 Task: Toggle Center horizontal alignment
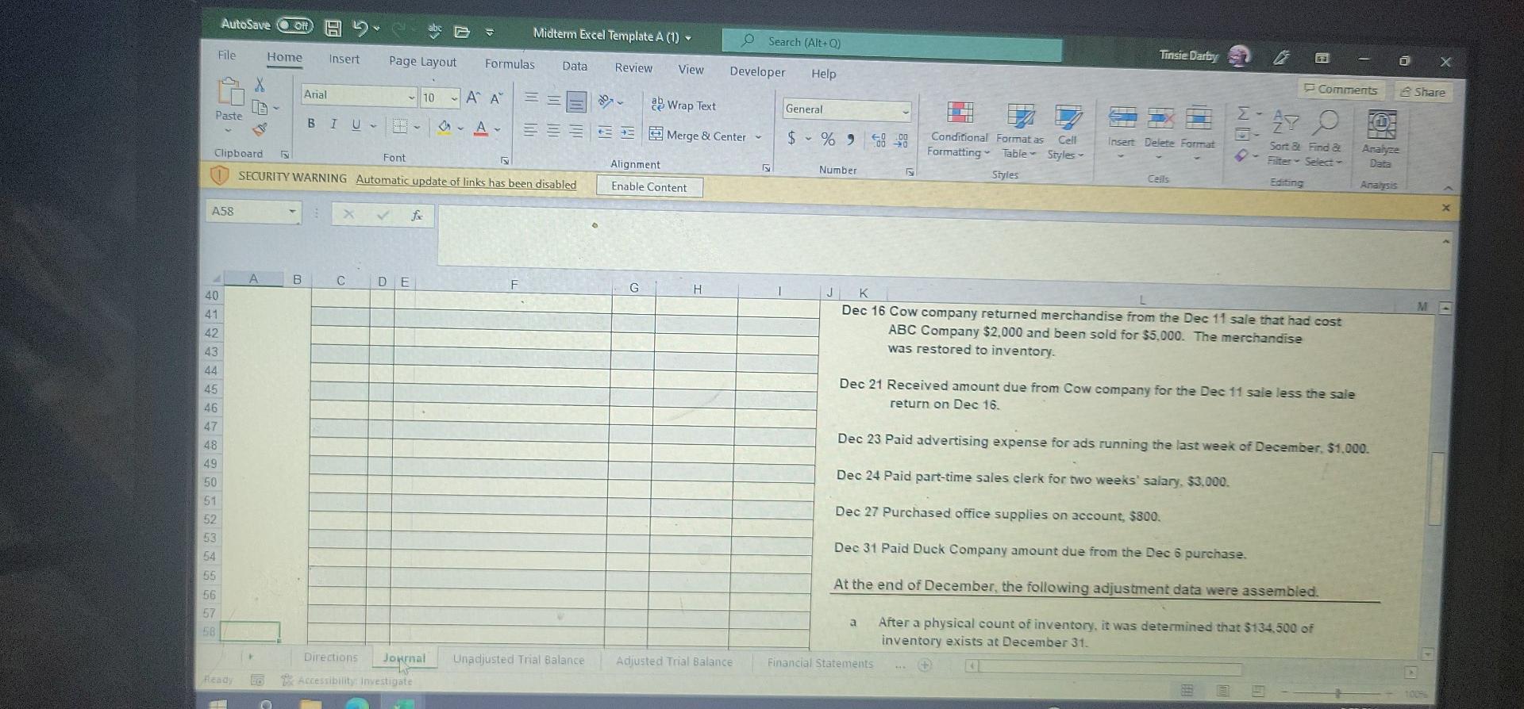pos(553,131)
